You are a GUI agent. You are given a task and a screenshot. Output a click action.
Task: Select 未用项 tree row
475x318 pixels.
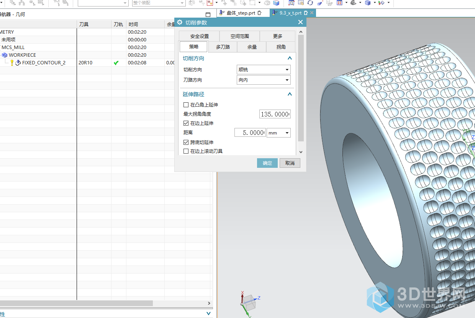(8, 40)
